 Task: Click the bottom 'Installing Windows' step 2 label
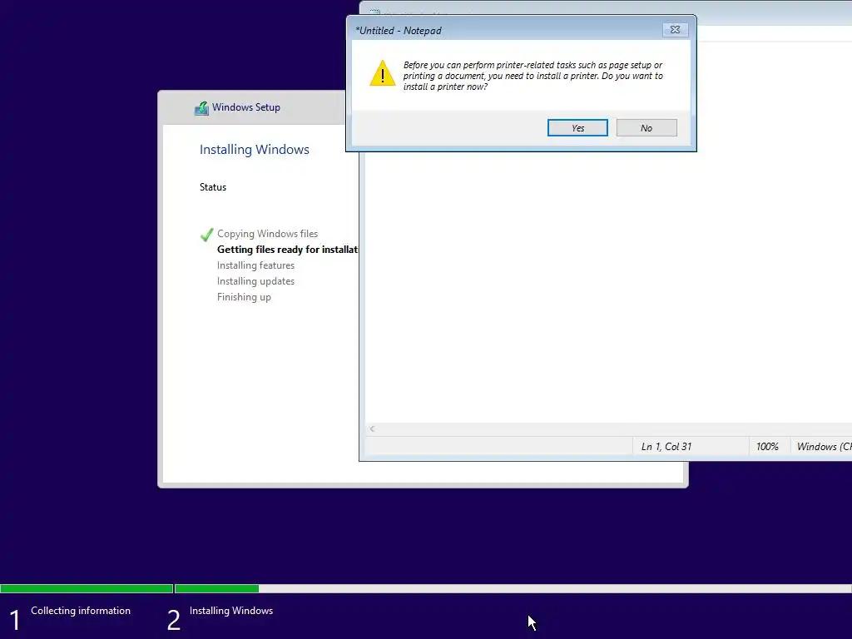point(231,611)
